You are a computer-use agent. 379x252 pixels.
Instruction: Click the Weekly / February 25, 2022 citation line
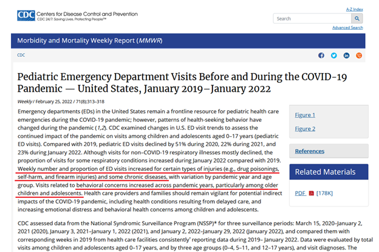tap(61, 102)
